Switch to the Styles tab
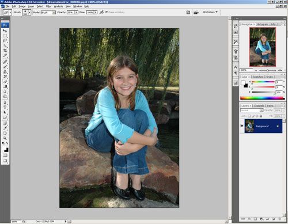 point(270,77)
